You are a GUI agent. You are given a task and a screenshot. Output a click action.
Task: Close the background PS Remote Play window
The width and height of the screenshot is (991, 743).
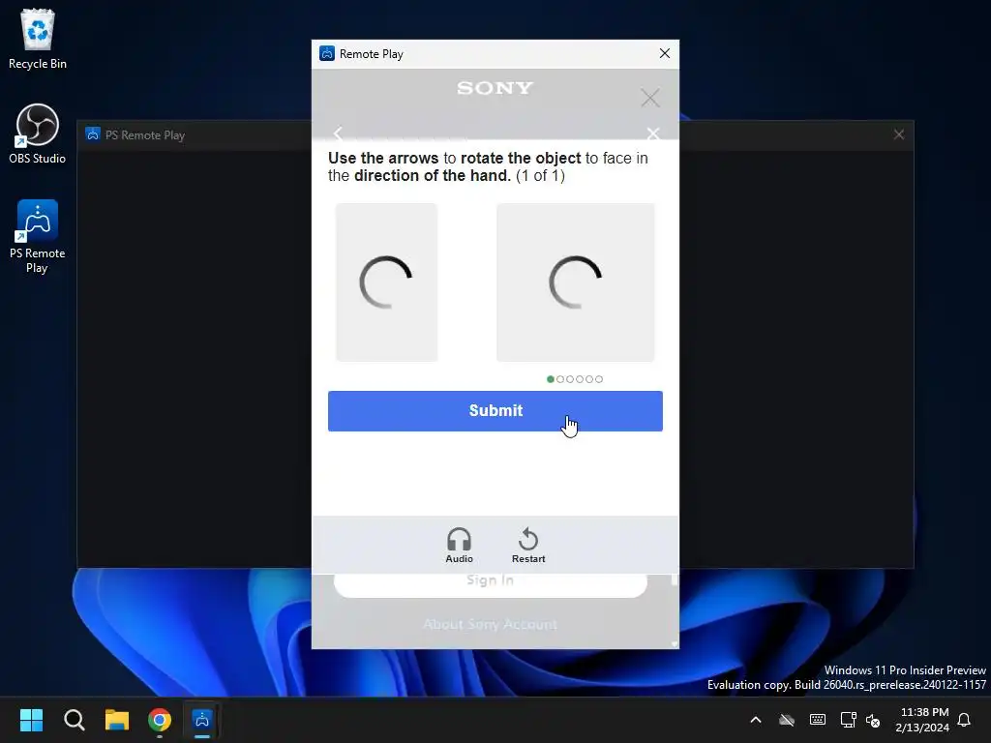pyautogui.click(x=899, y=134)
